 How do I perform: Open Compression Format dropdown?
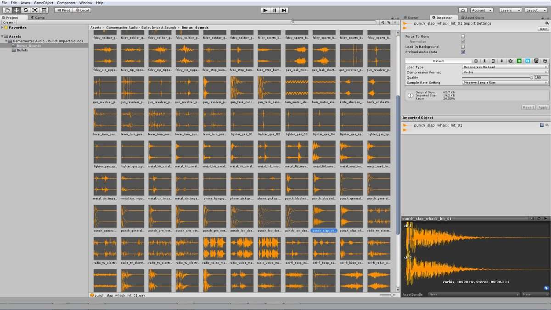tap(505, 72)
